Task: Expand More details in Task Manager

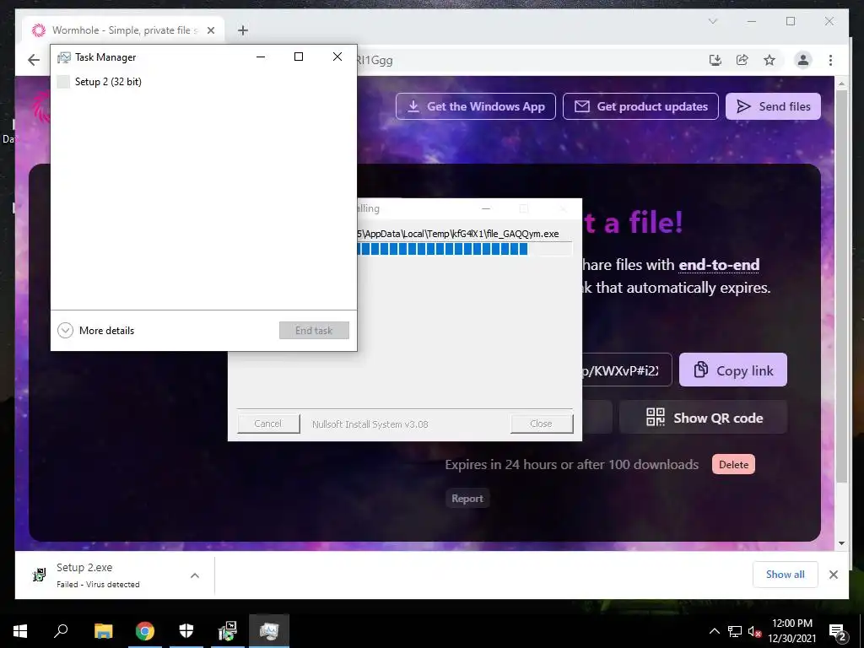Action: tap(96, 330)
